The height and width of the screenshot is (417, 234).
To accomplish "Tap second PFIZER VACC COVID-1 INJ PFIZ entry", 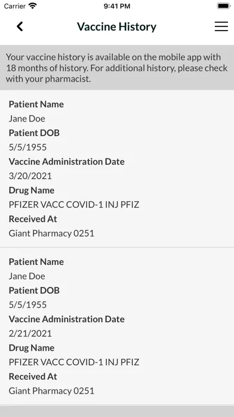I will coord(74,362).
